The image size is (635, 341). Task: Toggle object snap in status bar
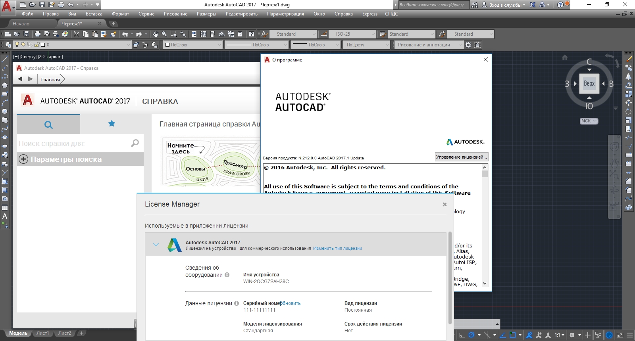(x=512, y=335)
